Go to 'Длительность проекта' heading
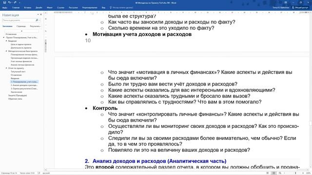The height and width of the screenshot is (175, 312). (x=21, y=48)
